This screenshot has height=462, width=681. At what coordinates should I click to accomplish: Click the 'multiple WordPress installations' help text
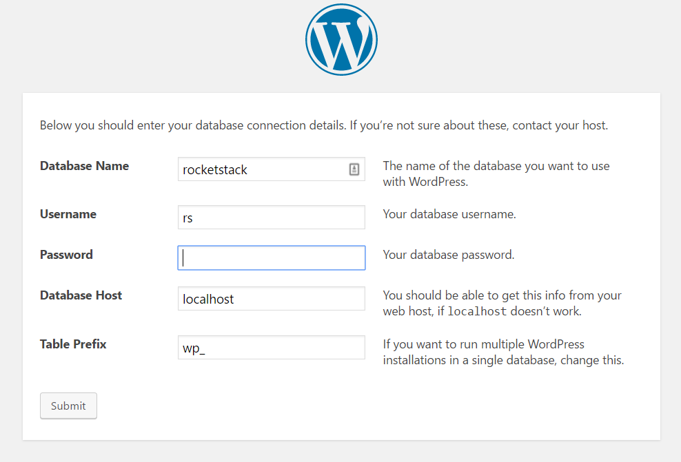pos(503,352)
